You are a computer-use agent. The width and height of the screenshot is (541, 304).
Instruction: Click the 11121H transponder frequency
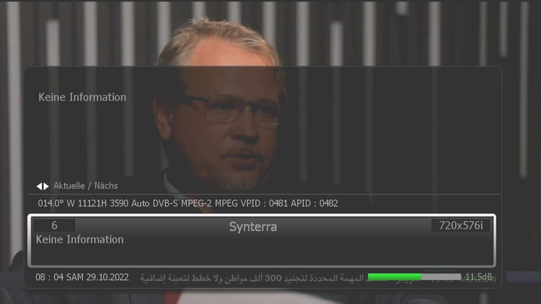(x=92, y=203)
